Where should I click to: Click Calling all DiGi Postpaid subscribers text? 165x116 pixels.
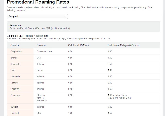click(28, 36)
